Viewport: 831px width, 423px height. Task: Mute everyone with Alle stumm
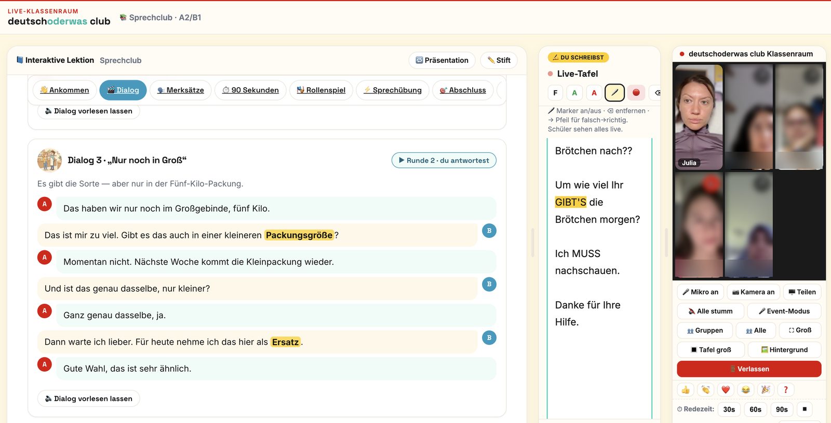[710, 311]
